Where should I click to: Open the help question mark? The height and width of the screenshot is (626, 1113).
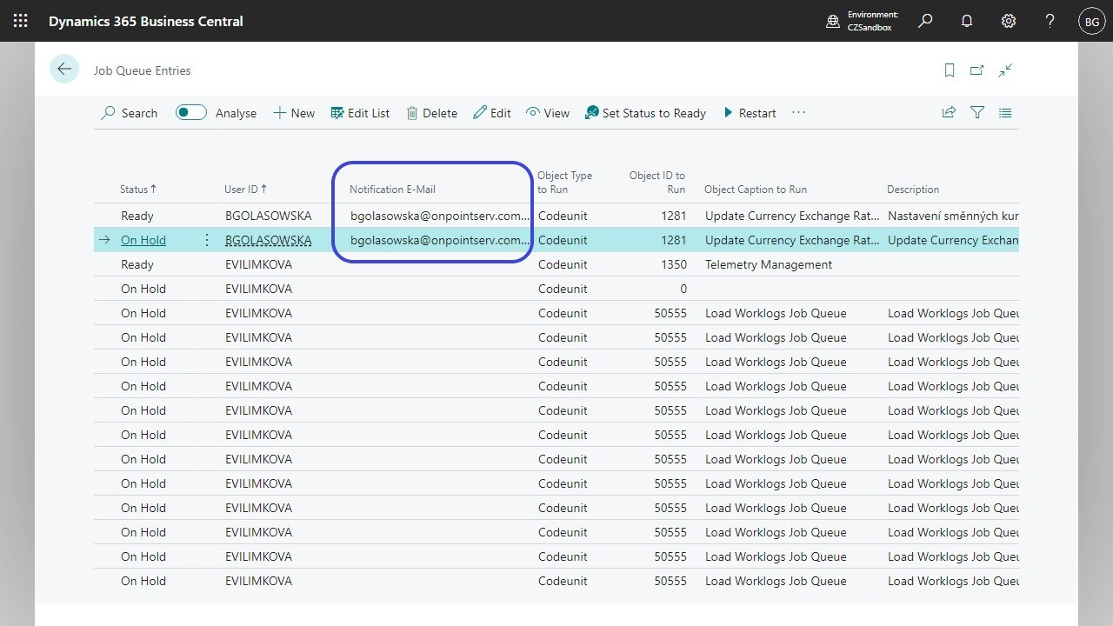1050,21
